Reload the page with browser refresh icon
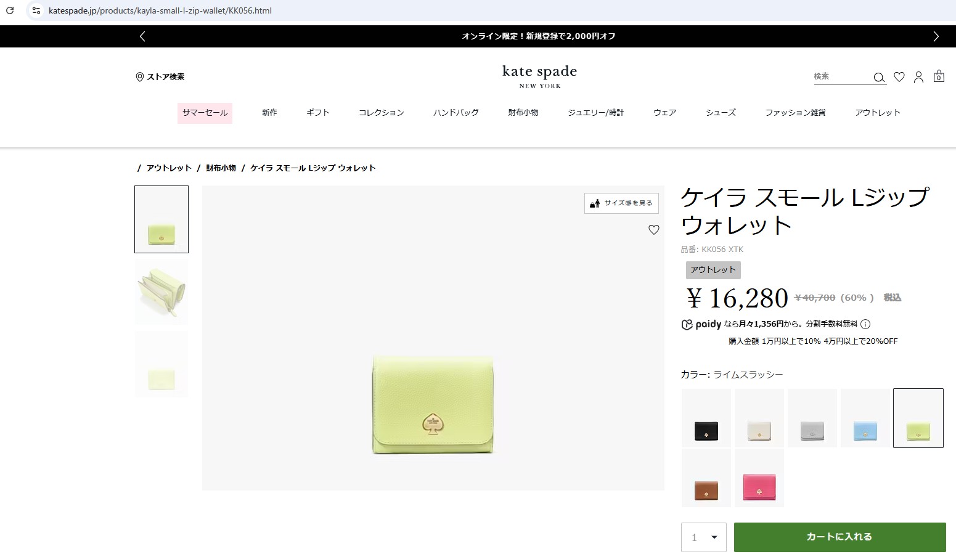The height and width of the screenshot is (554, 956). (x=10, y=10)
